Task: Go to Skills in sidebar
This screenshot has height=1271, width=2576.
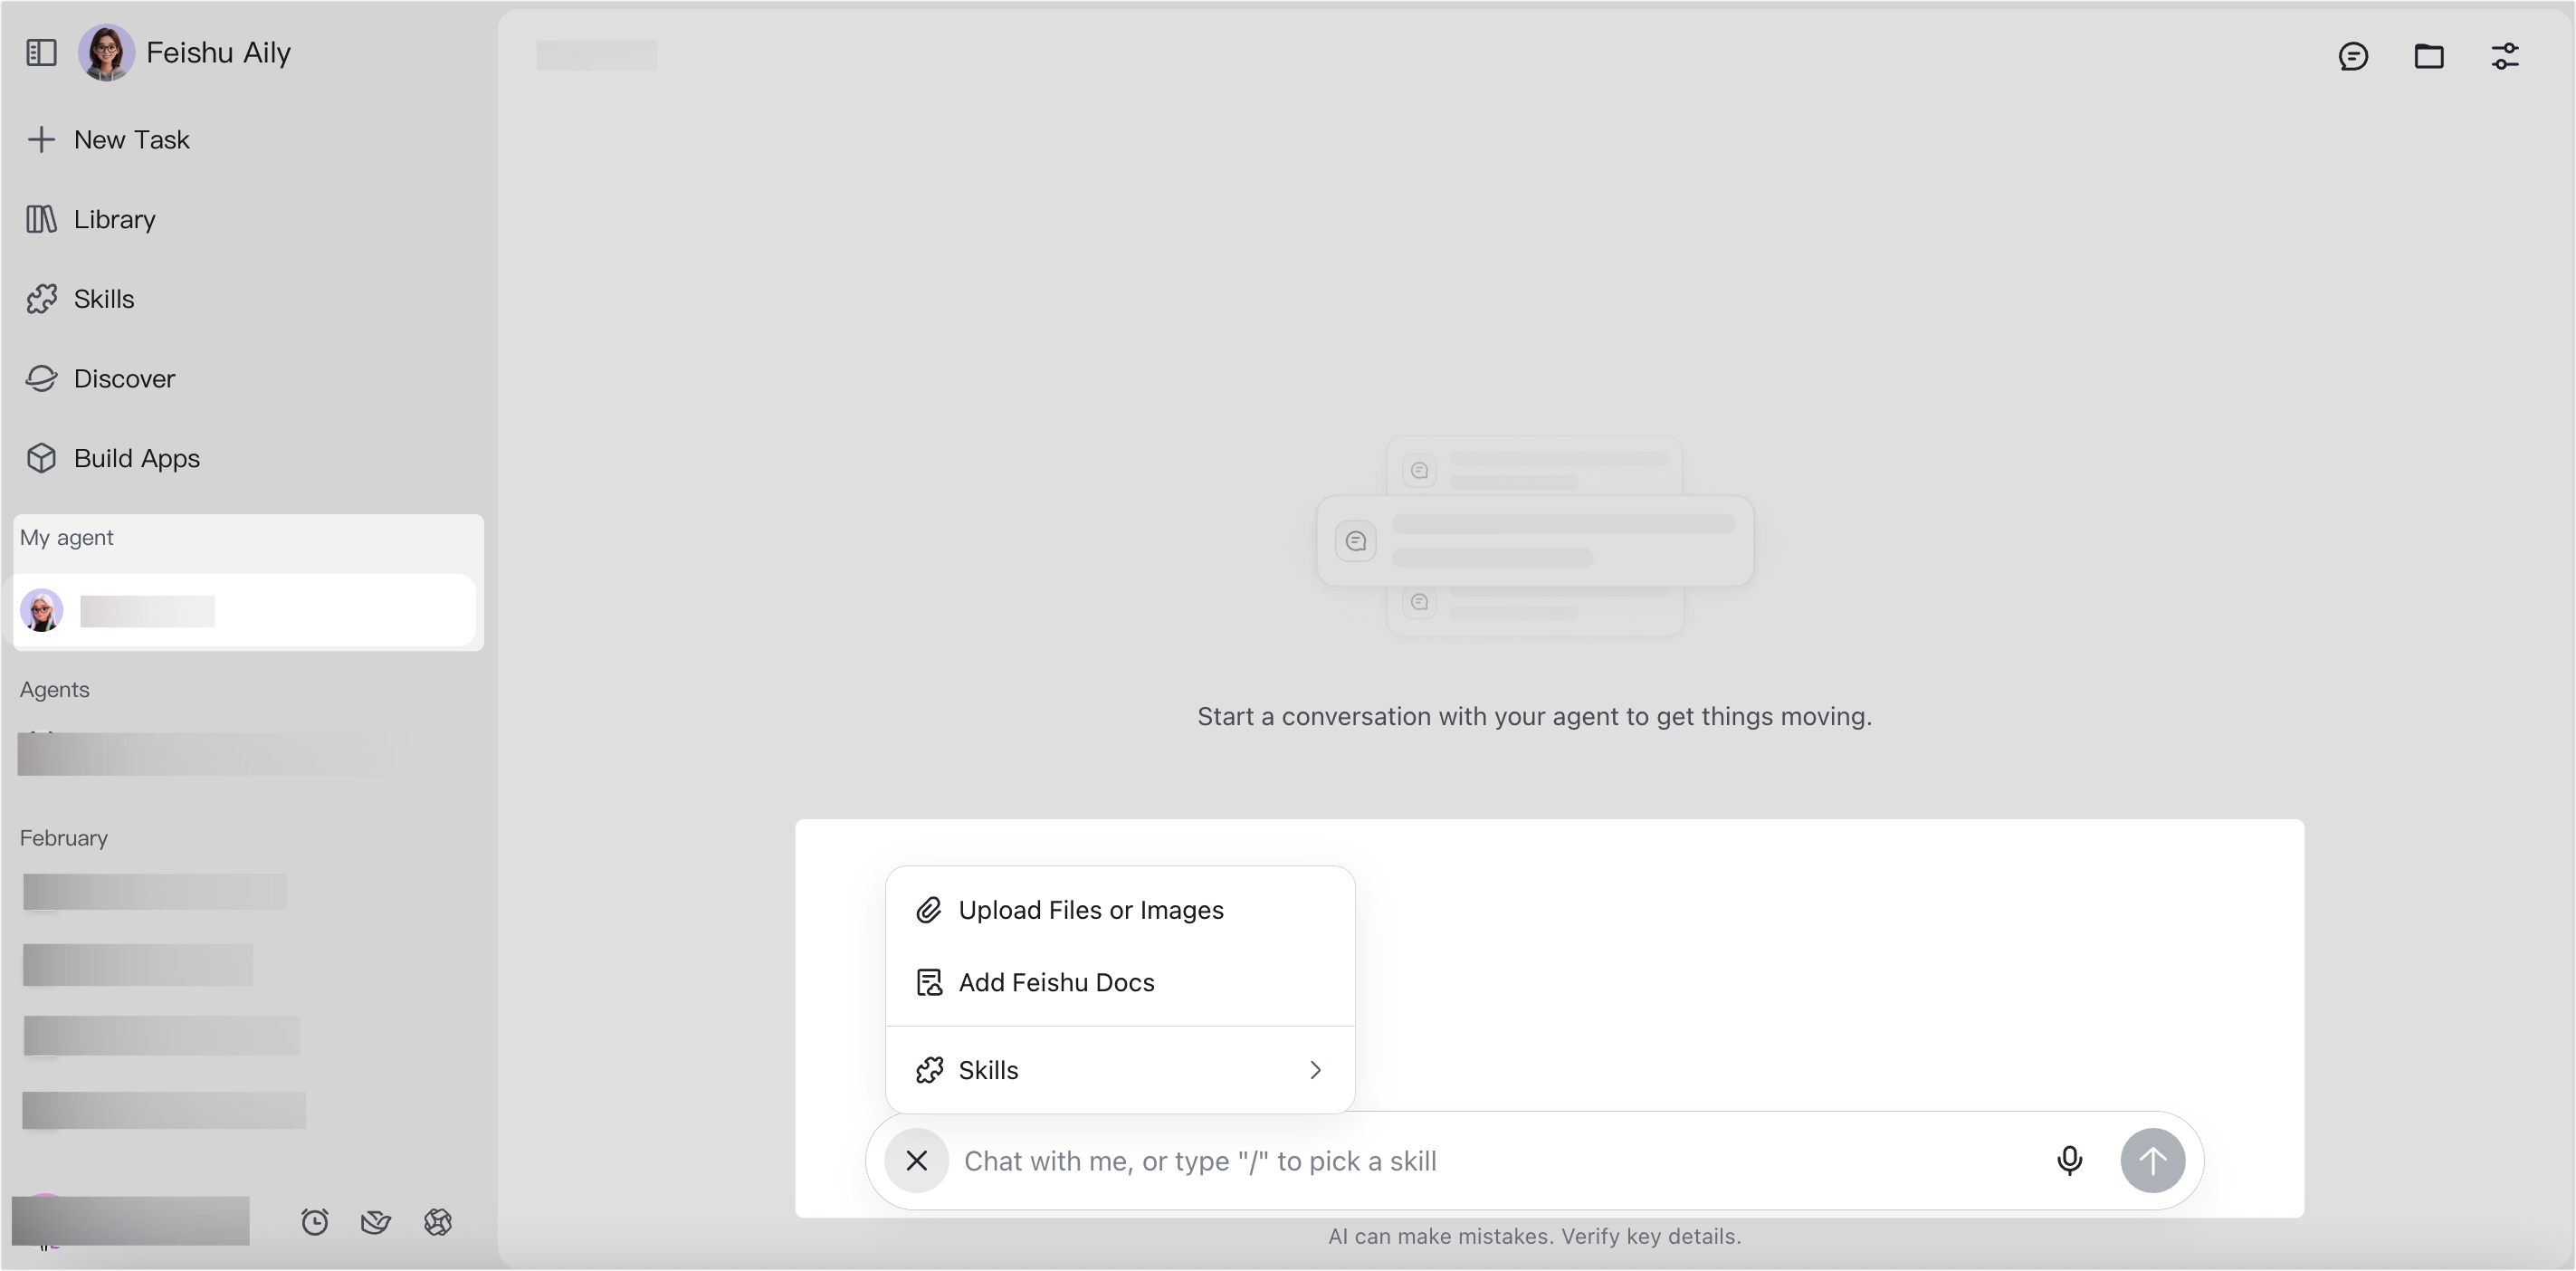Action: (x=81, y=299)
